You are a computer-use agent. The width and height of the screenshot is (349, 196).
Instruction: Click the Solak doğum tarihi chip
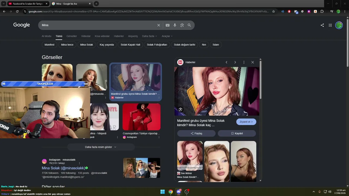point(185,45)
